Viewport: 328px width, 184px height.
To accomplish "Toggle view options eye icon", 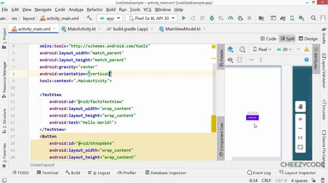I will (x=230, y=60).
